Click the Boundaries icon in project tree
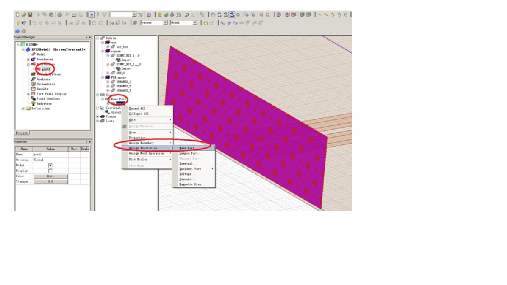The width and height of the screenshot is (507, 285). pos(33,59)
